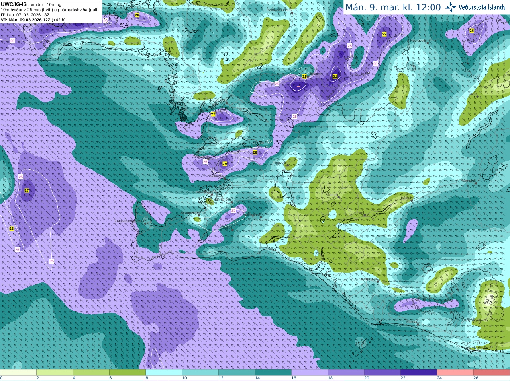
Task: Click the legend tick value 8
Action: [x=147, y=378]
